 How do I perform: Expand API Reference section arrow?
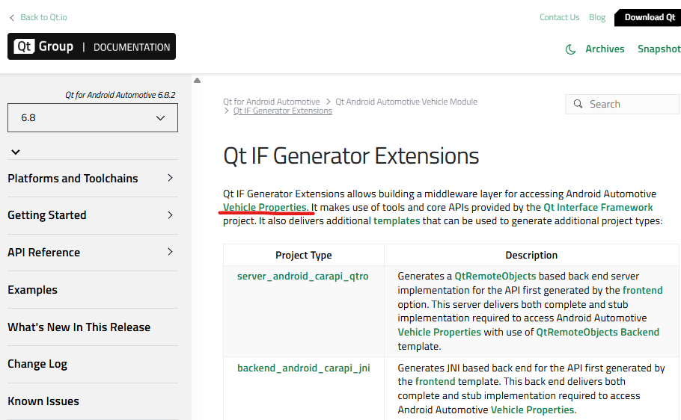click(x=171, y=252)
